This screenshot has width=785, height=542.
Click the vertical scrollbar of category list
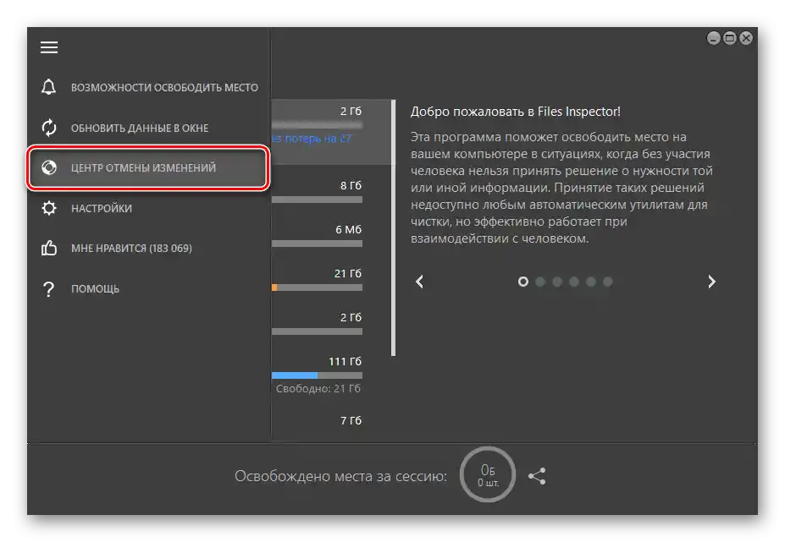coord(394,228)
